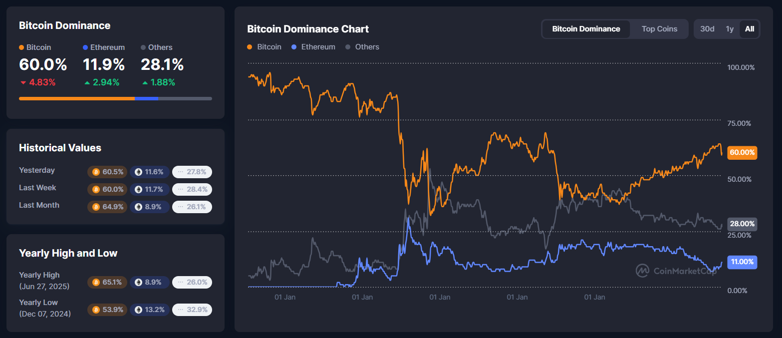Click the All time range button
Image resolution: width=782 pixels, height=338 pixels.
[750, 29]
